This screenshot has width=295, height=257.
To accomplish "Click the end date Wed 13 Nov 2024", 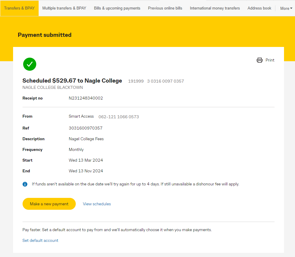I will coord(86,171).
